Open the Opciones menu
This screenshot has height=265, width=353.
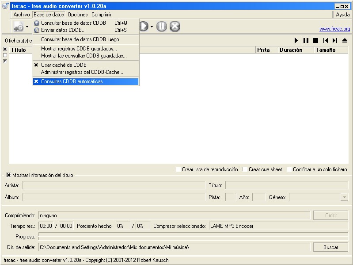[x=78, y=15]
